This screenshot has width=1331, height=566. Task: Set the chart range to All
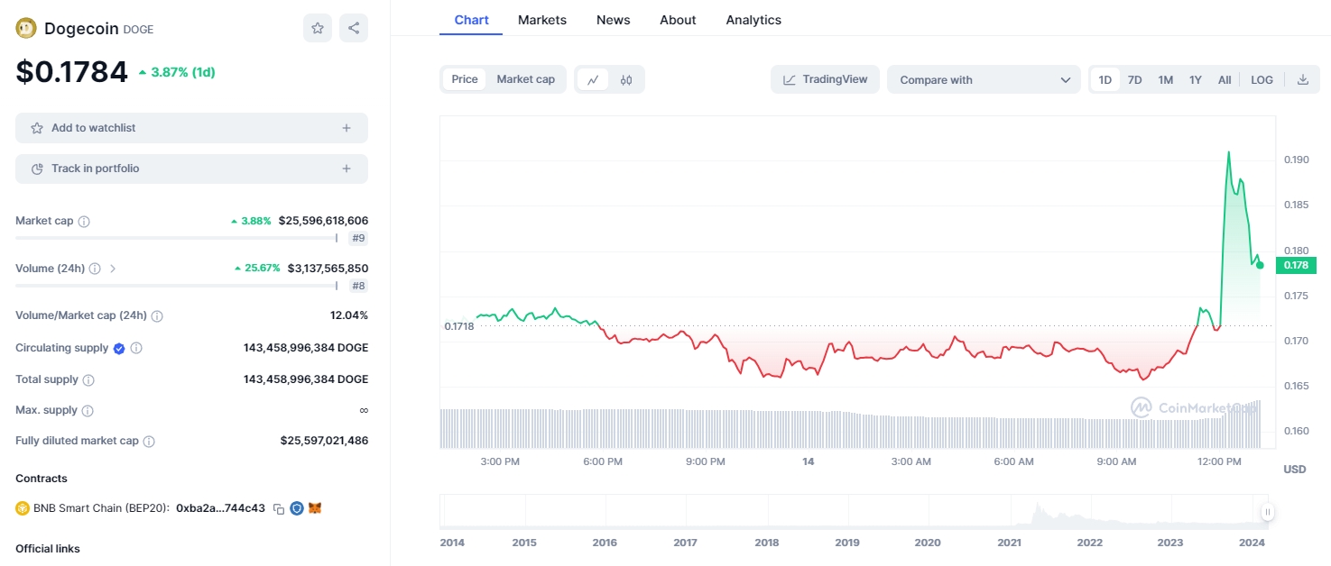1225,79
